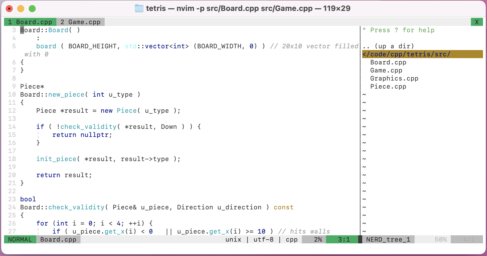The width and height of the screenshot is (487, 256).
Task: Click the 'const' keyword on line 24
Action: point(284,207)
